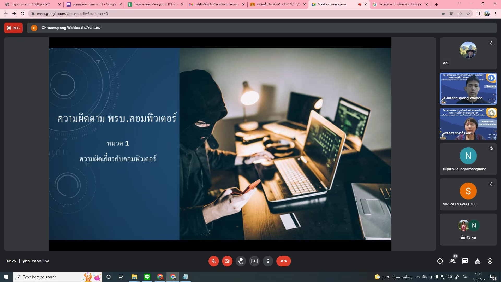Open more options three-dot menu in Meet

pos(268,261)
